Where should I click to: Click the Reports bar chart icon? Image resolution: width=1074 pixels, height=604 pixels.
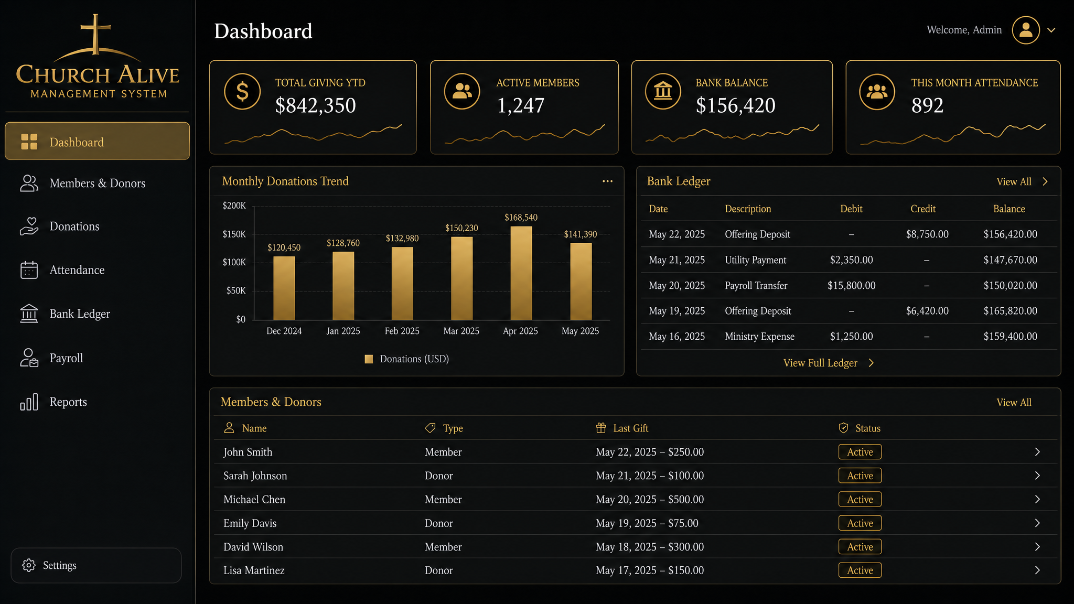pyautogui.click(x=29, y=402)
